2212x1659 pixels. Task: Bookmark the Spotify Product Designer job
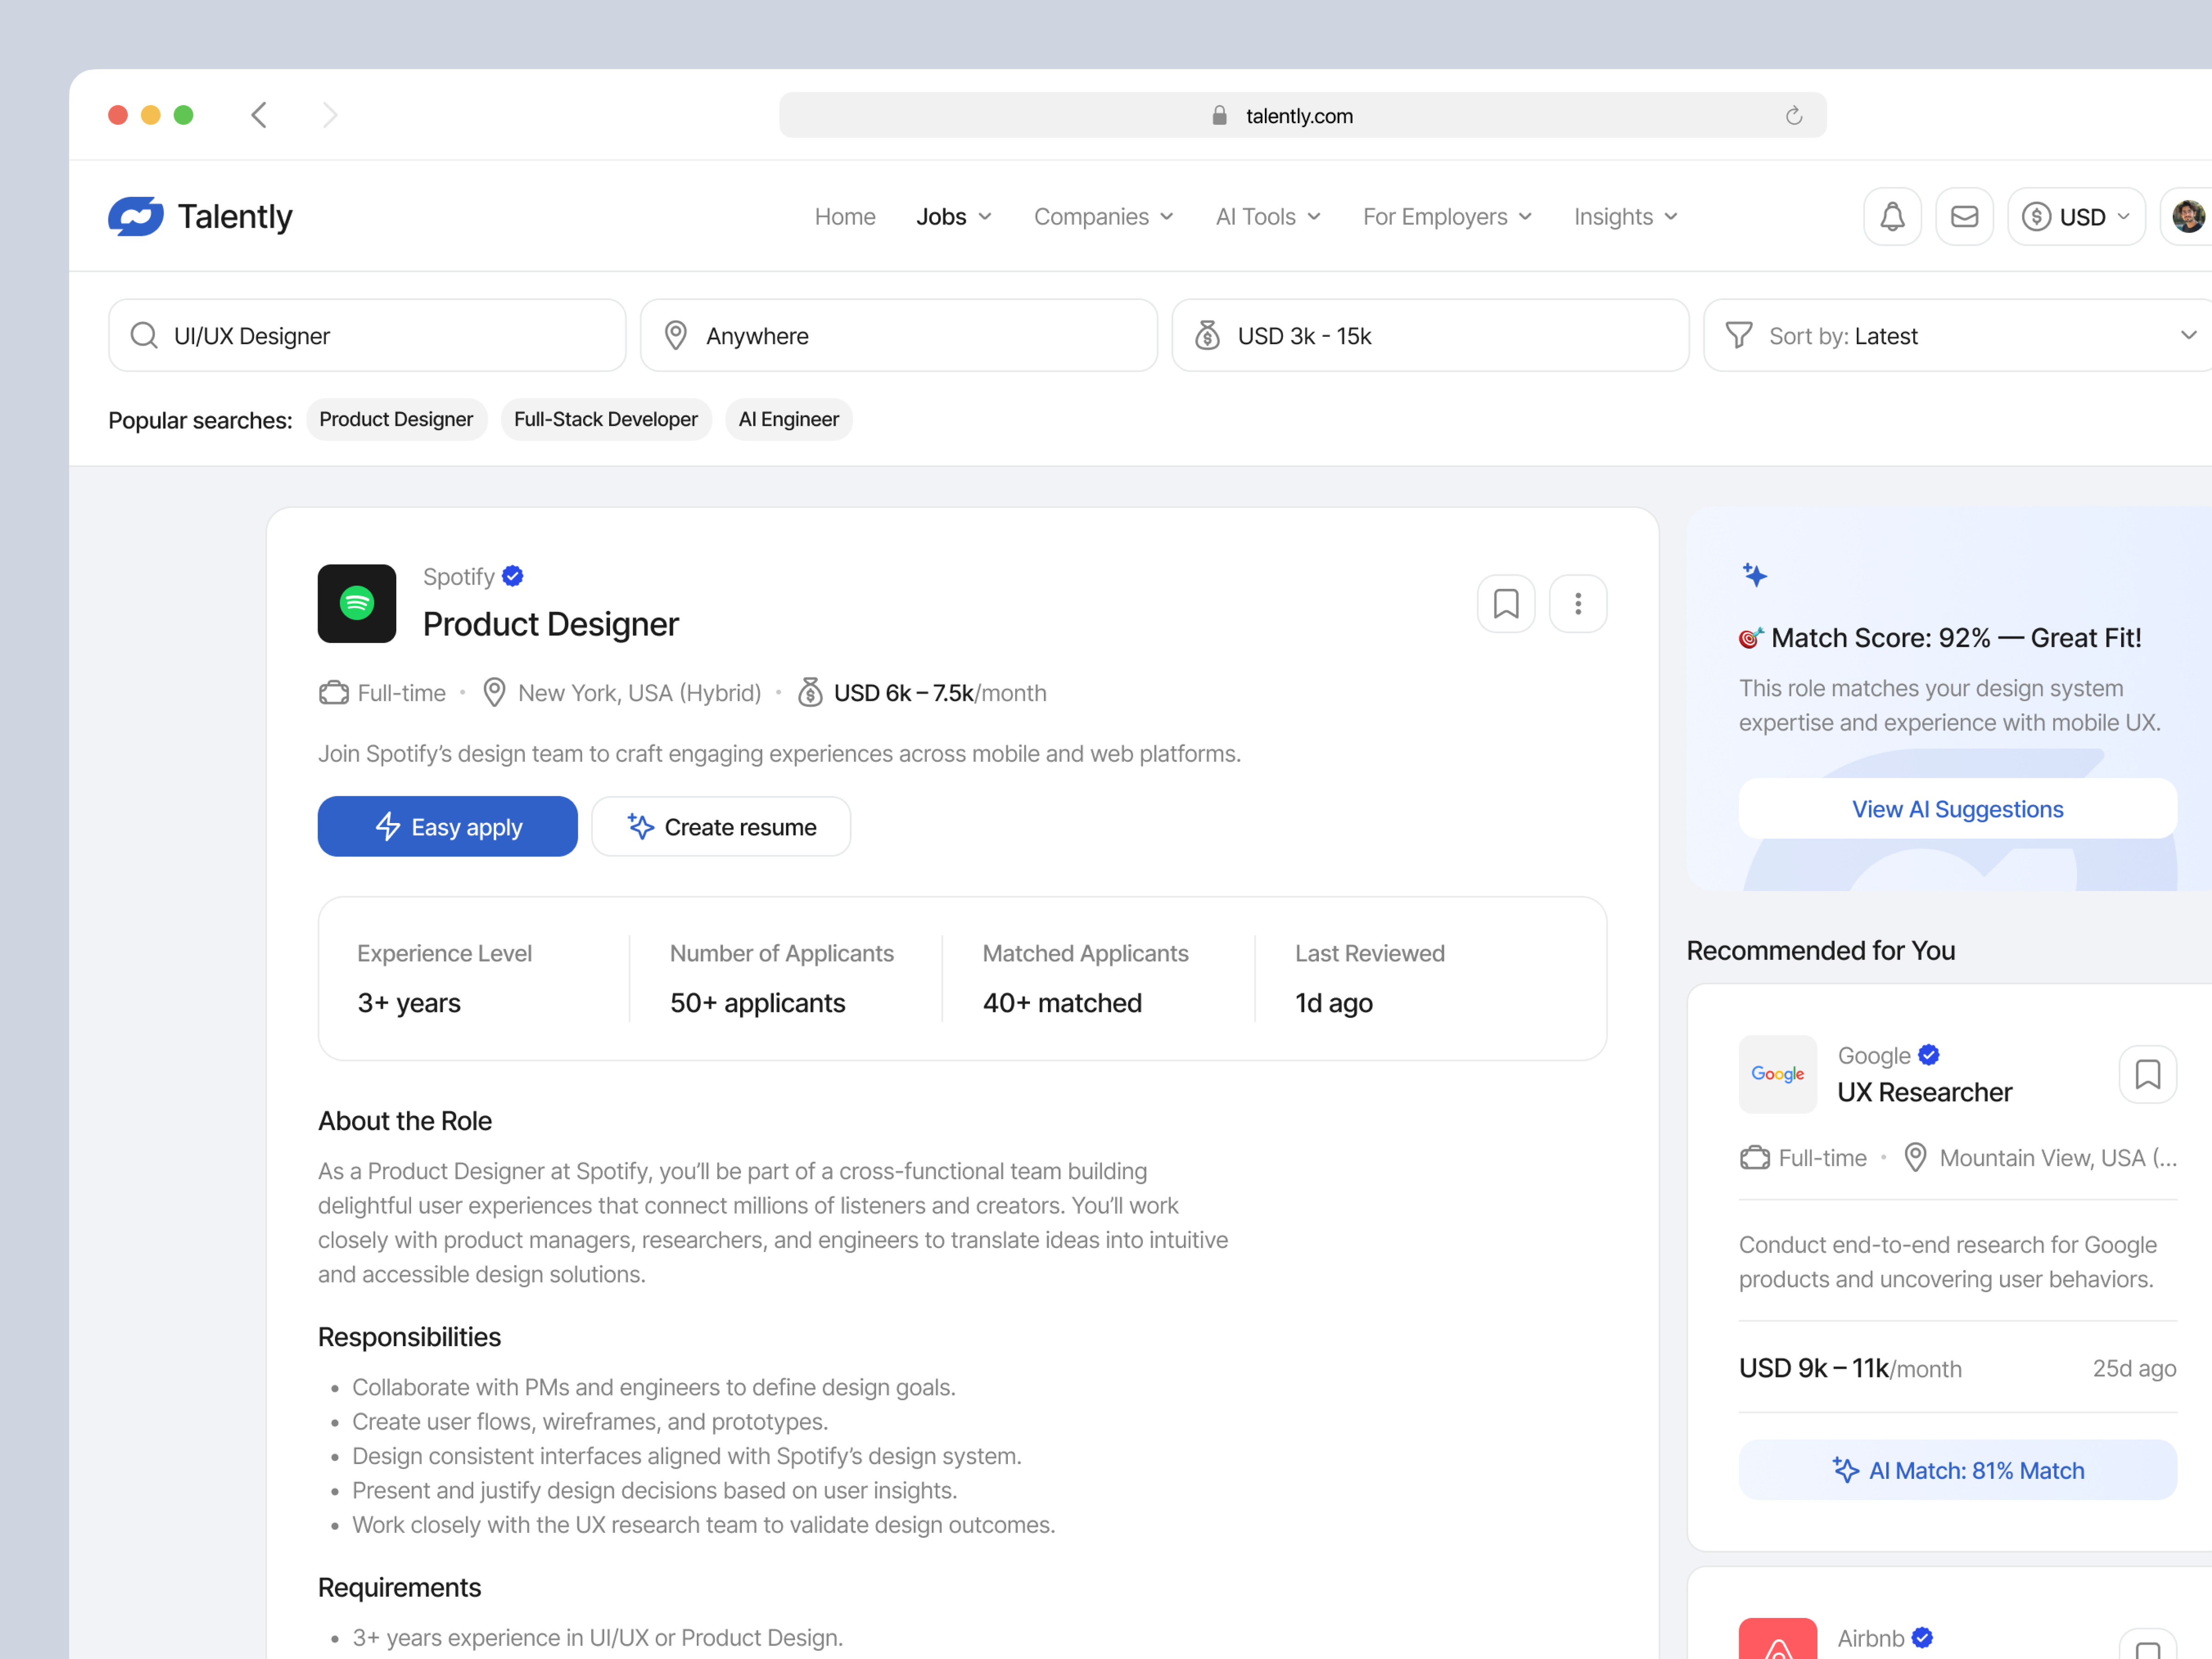click(1505, 603)
